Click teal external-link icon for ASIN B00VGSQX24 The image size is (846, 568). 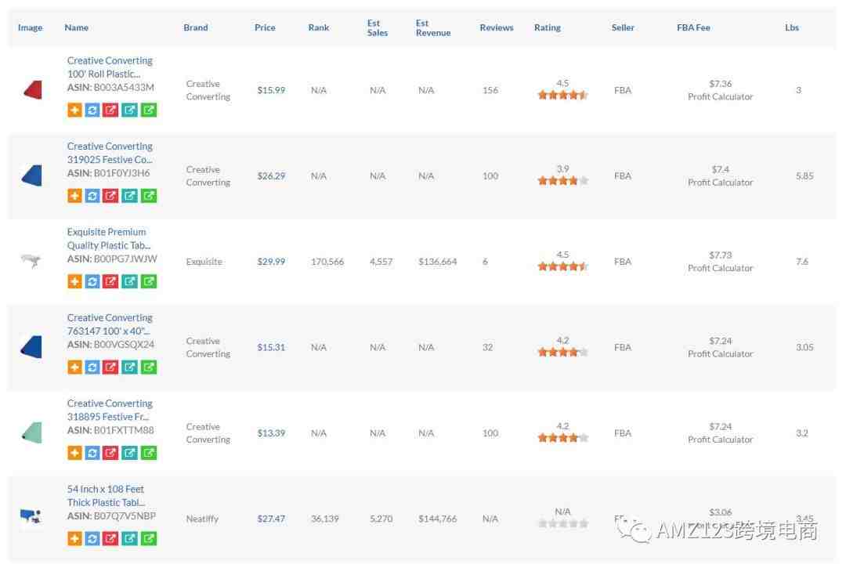(x=130, y=367)
